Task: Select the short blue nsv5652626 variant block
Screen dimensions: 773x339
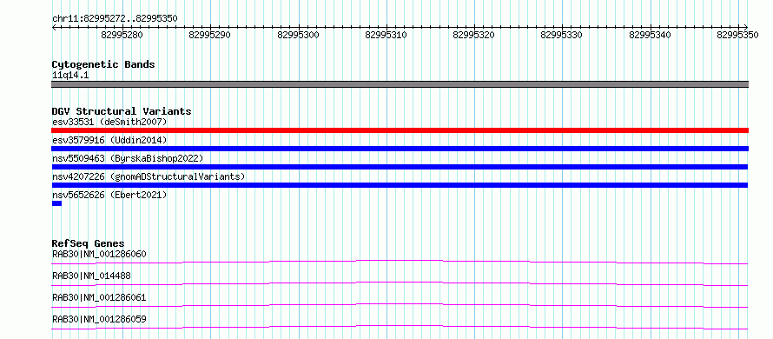Action: pyautogui.click(x=56, y=203)
